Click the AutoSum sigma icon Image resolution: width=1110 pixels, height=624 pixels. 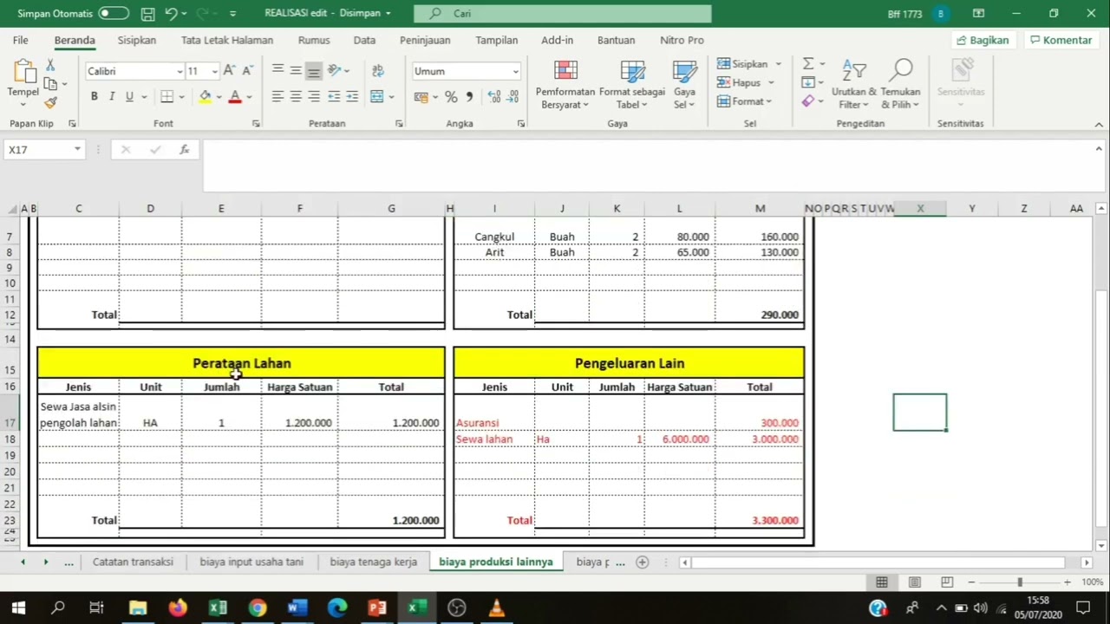(x=807, y=64)
